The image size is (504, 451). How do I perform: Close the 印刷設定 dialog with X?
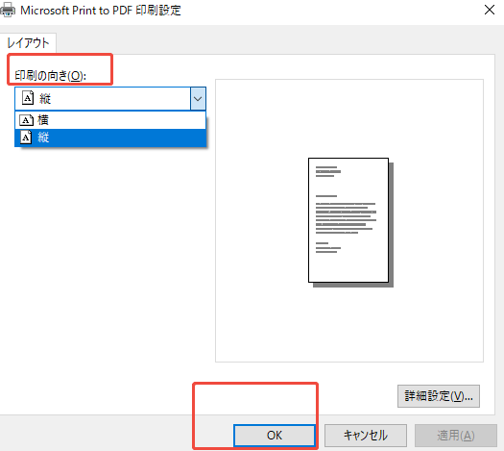(490, 10)
